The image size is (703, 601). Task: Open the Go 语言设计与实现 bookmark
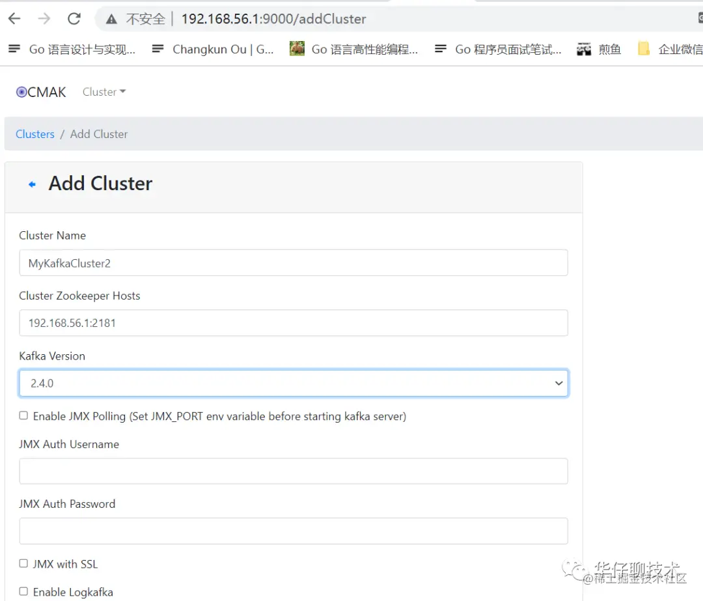coord(72,49)
